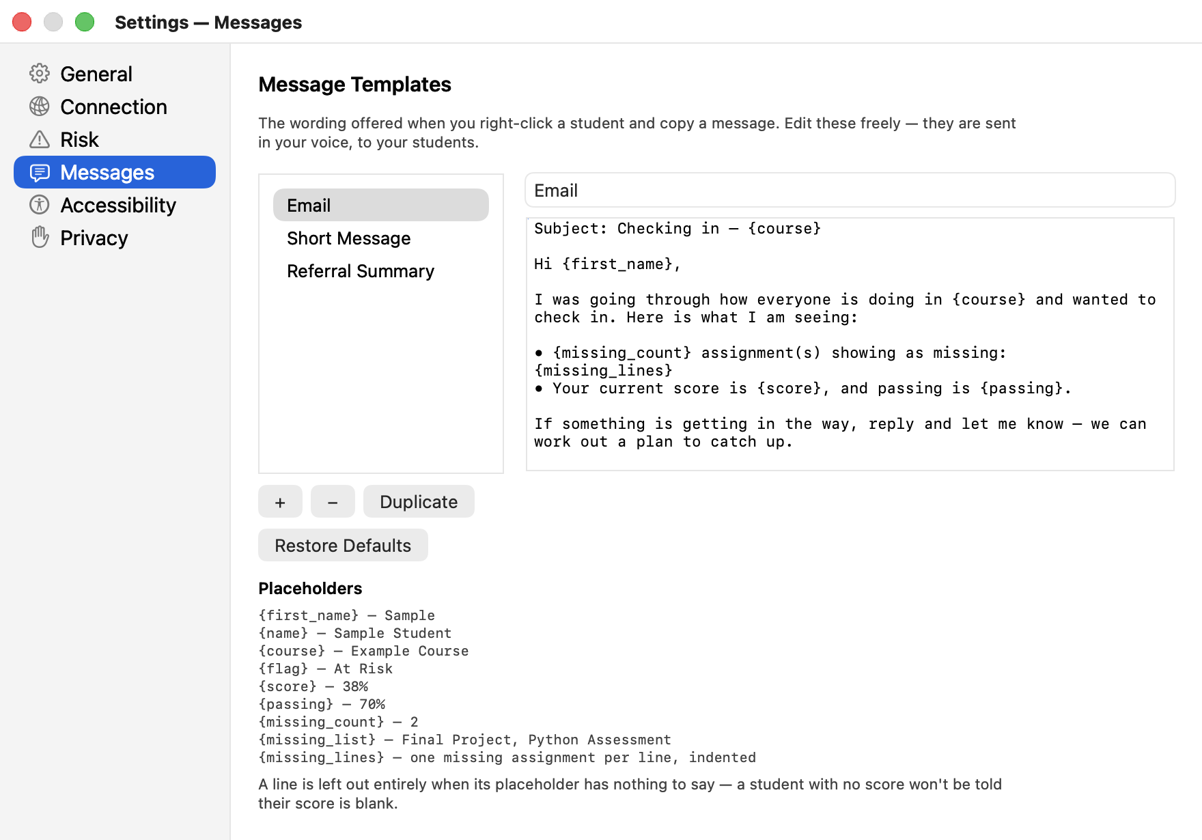
Task: Click the '{missing_lines}' line in the template body
Action: [x=603, y=370]
